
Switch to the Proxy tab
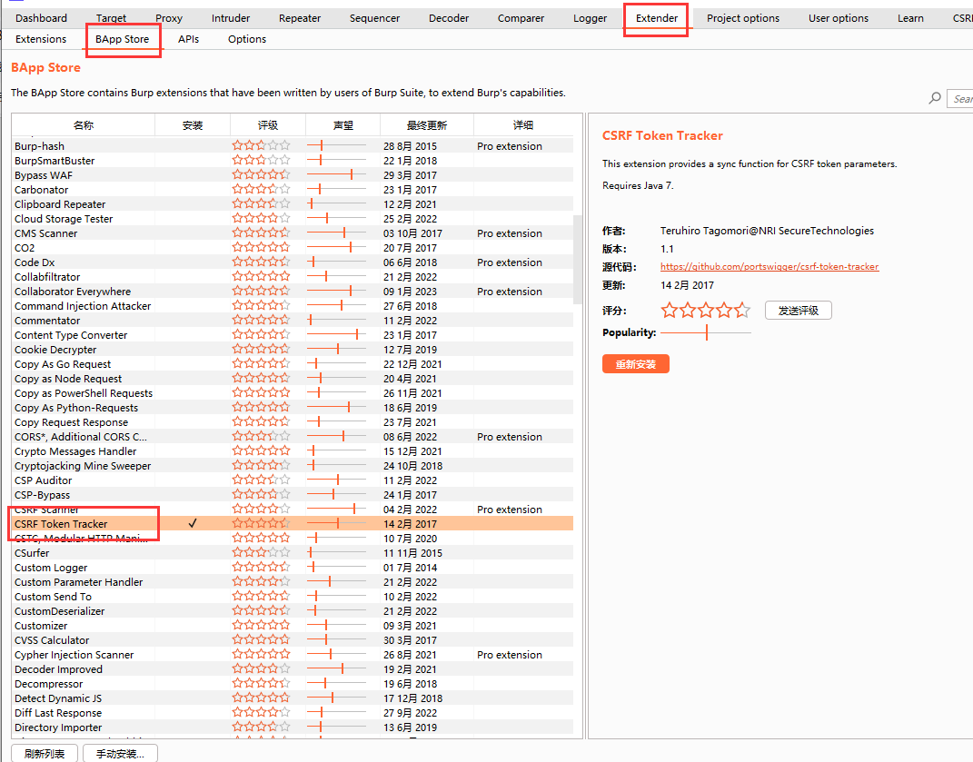tap(169, 18)
